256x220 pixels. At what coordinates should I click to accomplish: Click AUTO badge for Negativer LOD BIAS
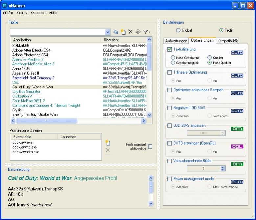(237, 111)
